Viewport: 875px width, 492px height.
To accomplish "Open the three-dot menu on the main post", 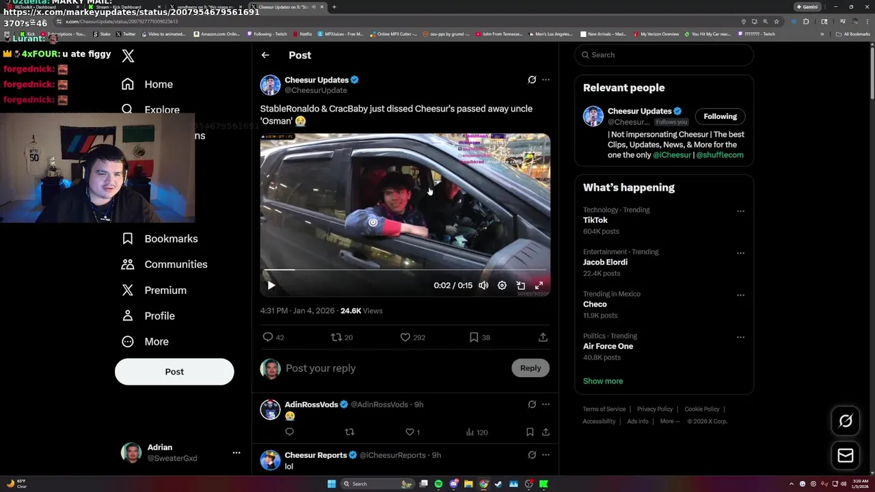I will pos(546,80).
